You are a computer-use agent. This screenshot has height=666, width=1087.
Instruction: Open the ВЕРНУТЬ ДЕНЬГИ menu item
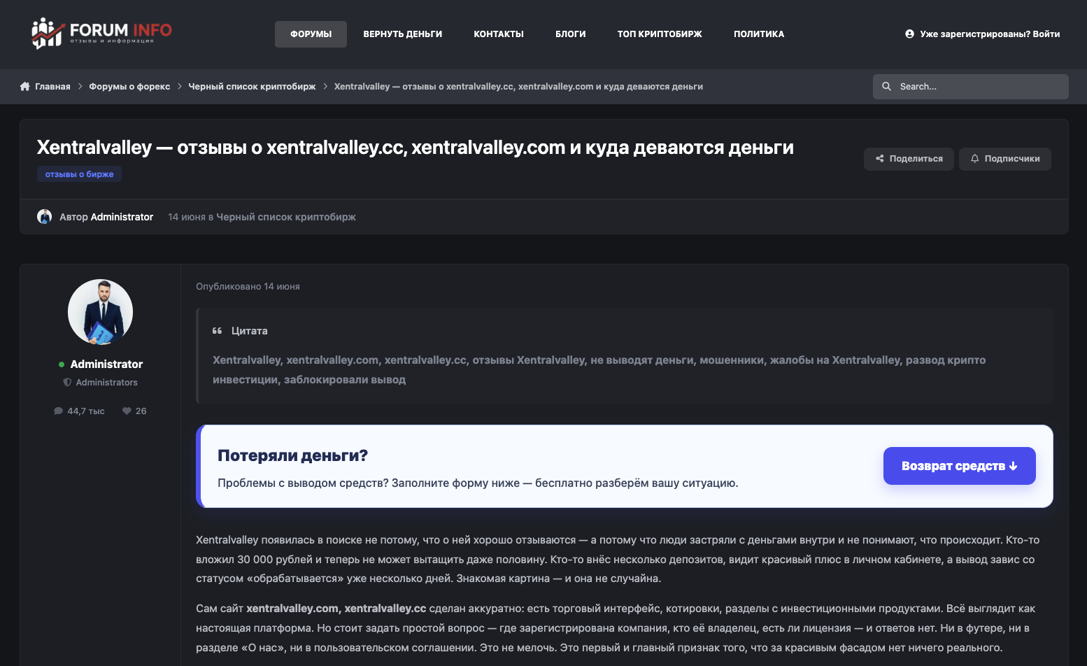click(x=403, y=34)
